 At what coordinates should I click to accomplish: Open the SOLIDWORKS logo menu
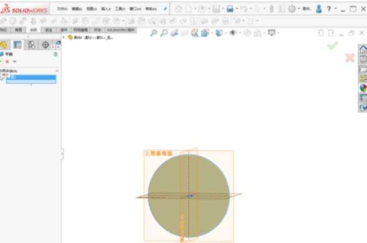pos(24,9)
